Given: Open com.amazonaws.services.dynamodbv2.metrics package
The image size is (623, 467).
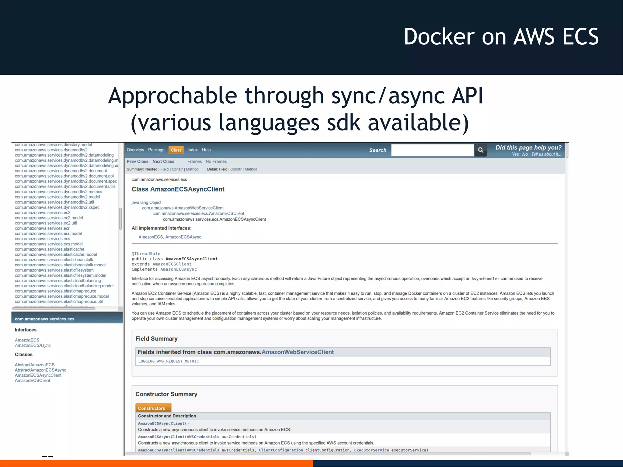Looking at the screenshot, I should click(x=58, y=192).
